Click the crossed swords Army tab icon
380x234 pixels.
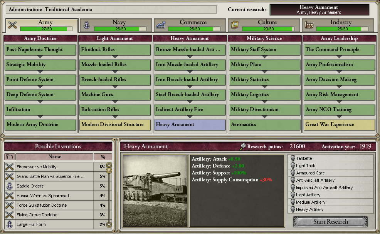pos(12,25)
